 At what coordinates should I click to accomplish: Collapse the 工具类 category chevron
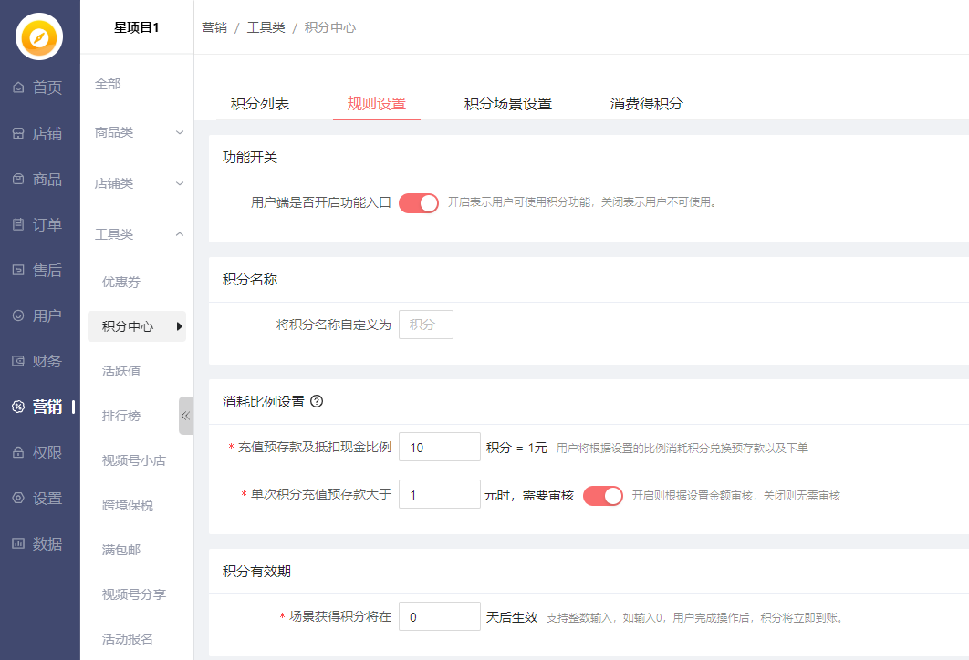coord(180,235)
